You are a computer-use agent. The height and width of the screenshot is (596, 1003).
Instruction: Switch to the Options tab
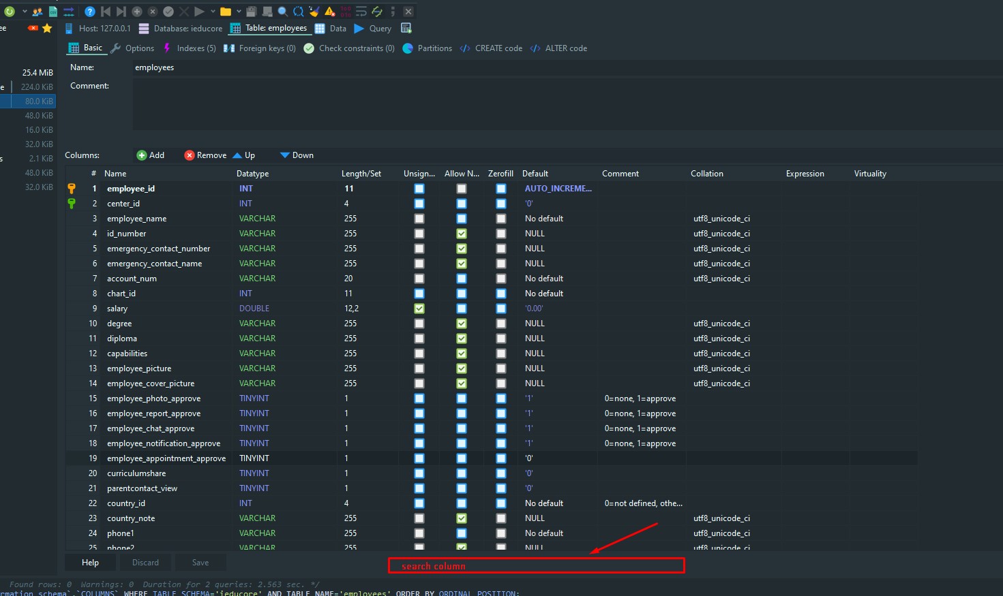[132, 48]
